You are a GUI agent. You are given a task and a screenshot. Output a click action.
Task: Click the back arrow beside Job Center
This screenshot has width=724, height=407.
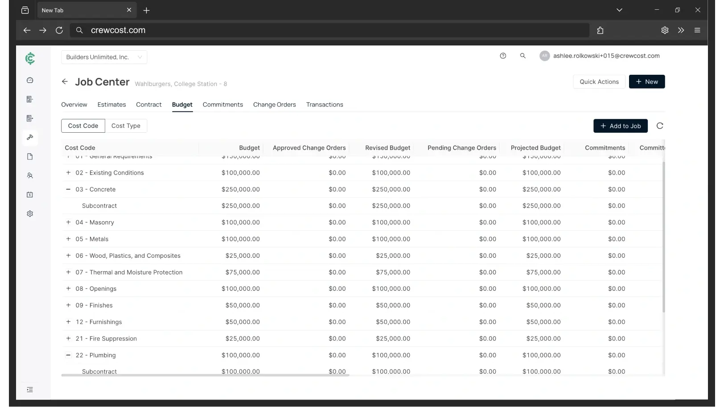(x=65, y=81)
